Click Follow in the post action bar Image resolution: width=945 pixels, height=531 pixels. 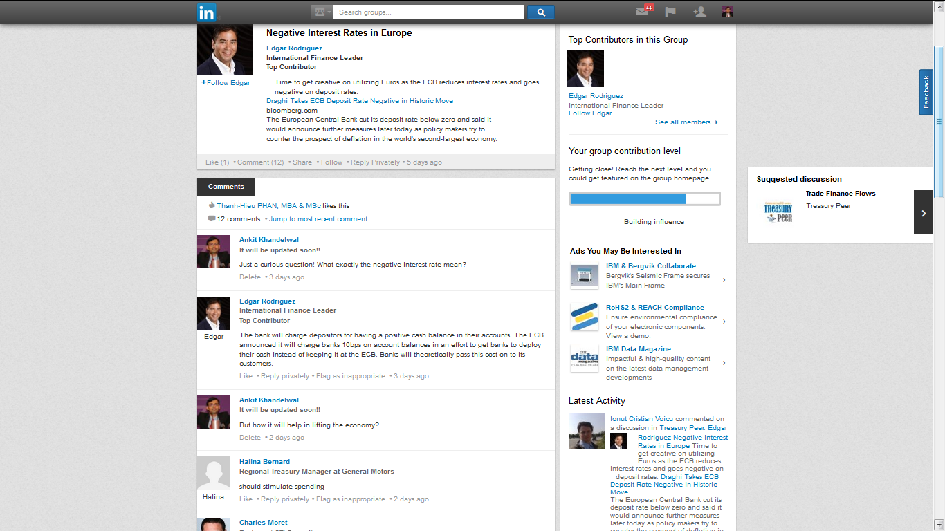point(331,162)
